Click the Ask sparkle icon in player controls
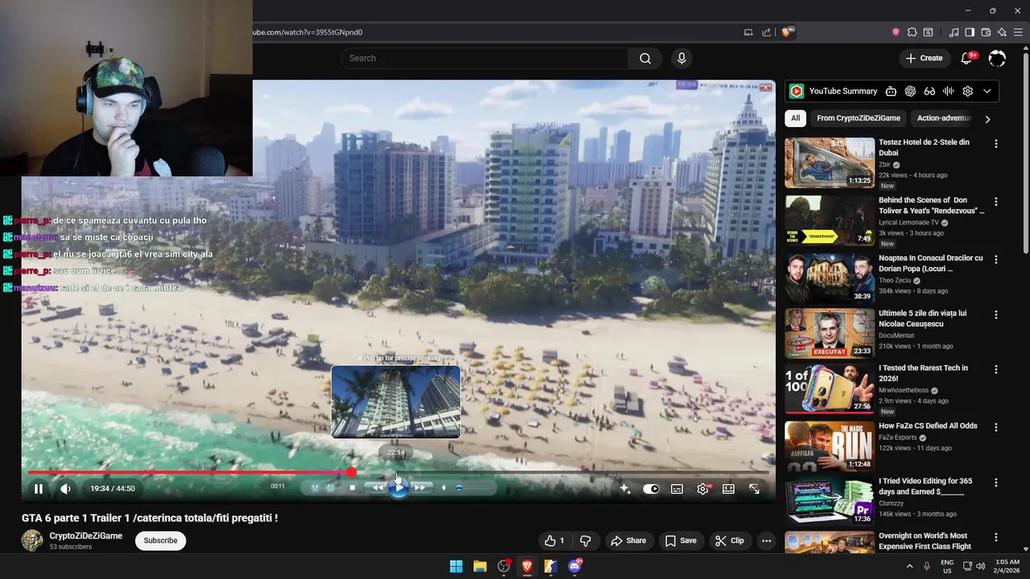Image resolution: width=1030 pixels, height=579 pixels. (625, 488)
